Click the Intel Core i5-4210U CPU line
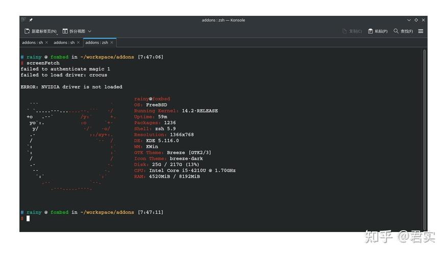 pos(185,171)
